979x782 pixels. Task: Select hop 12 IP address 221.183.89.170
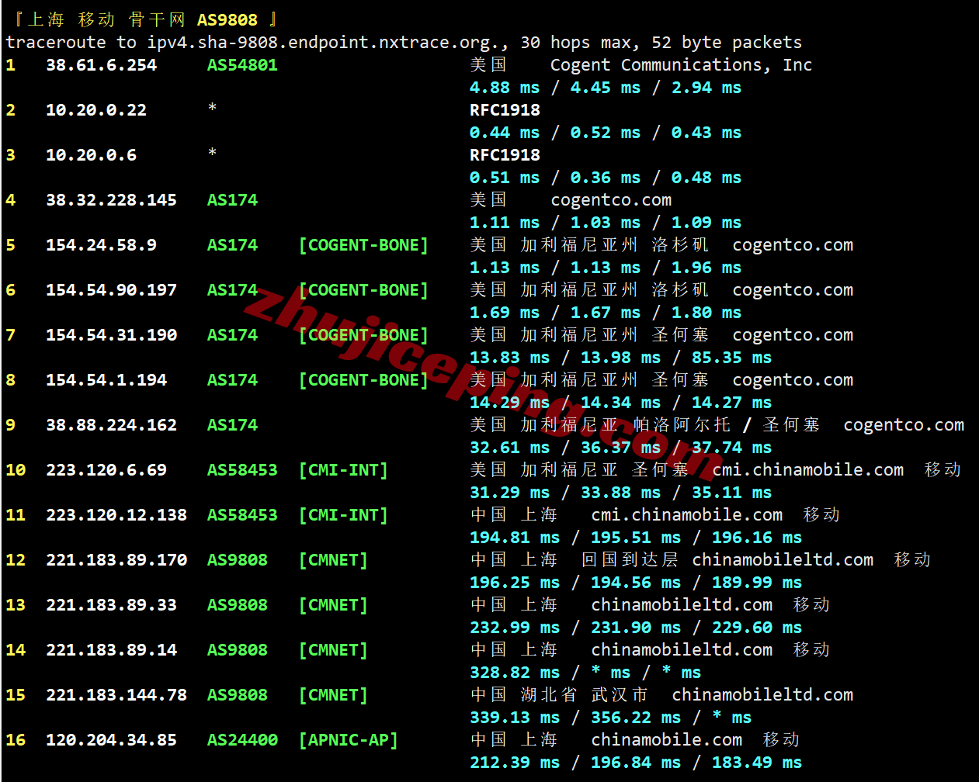pos(116,560)
